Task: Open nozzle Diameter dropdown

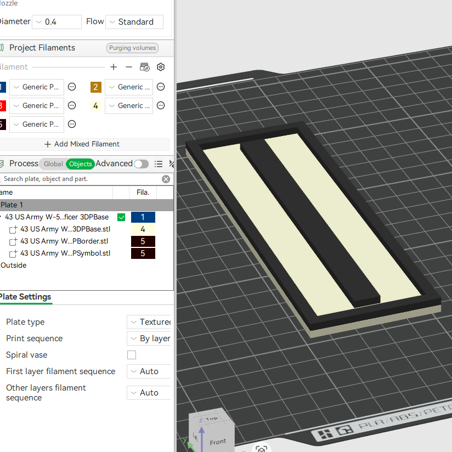Action: click(x=56, y=22)
